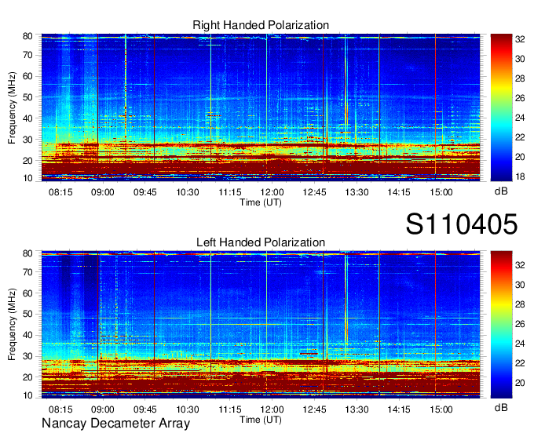
Task: Click "Time (UT)" label under Left Handed plot
Action: [261, 420]
